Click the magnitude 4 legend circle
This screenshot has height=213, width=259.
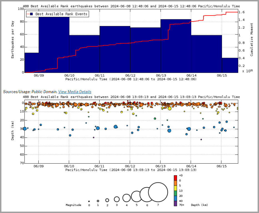(x=126, y=198)
